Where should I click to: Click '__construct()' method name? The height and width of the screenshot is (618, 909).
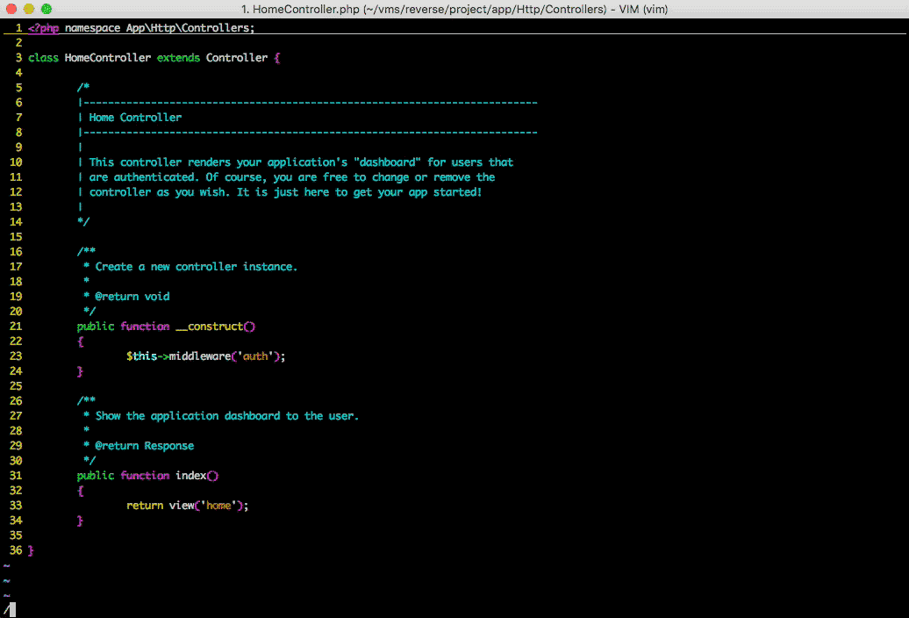tap(216, 327)
